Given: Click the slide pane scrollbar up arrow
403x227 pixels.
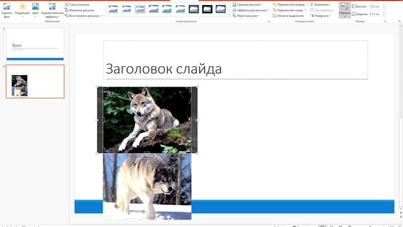Looking at the screenshot, I should coord(400,26).
